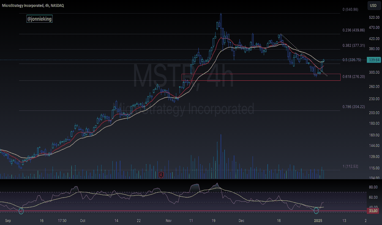Select the Fibonacci label 0 (540.98)
The image size is (382, 225).
(350, 9)
